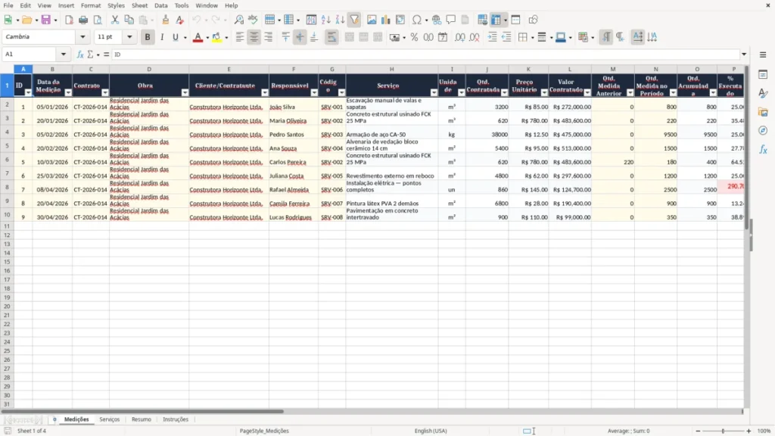
Task: Cut selection with the scissors icon
Action: click(x=115, y=20)
